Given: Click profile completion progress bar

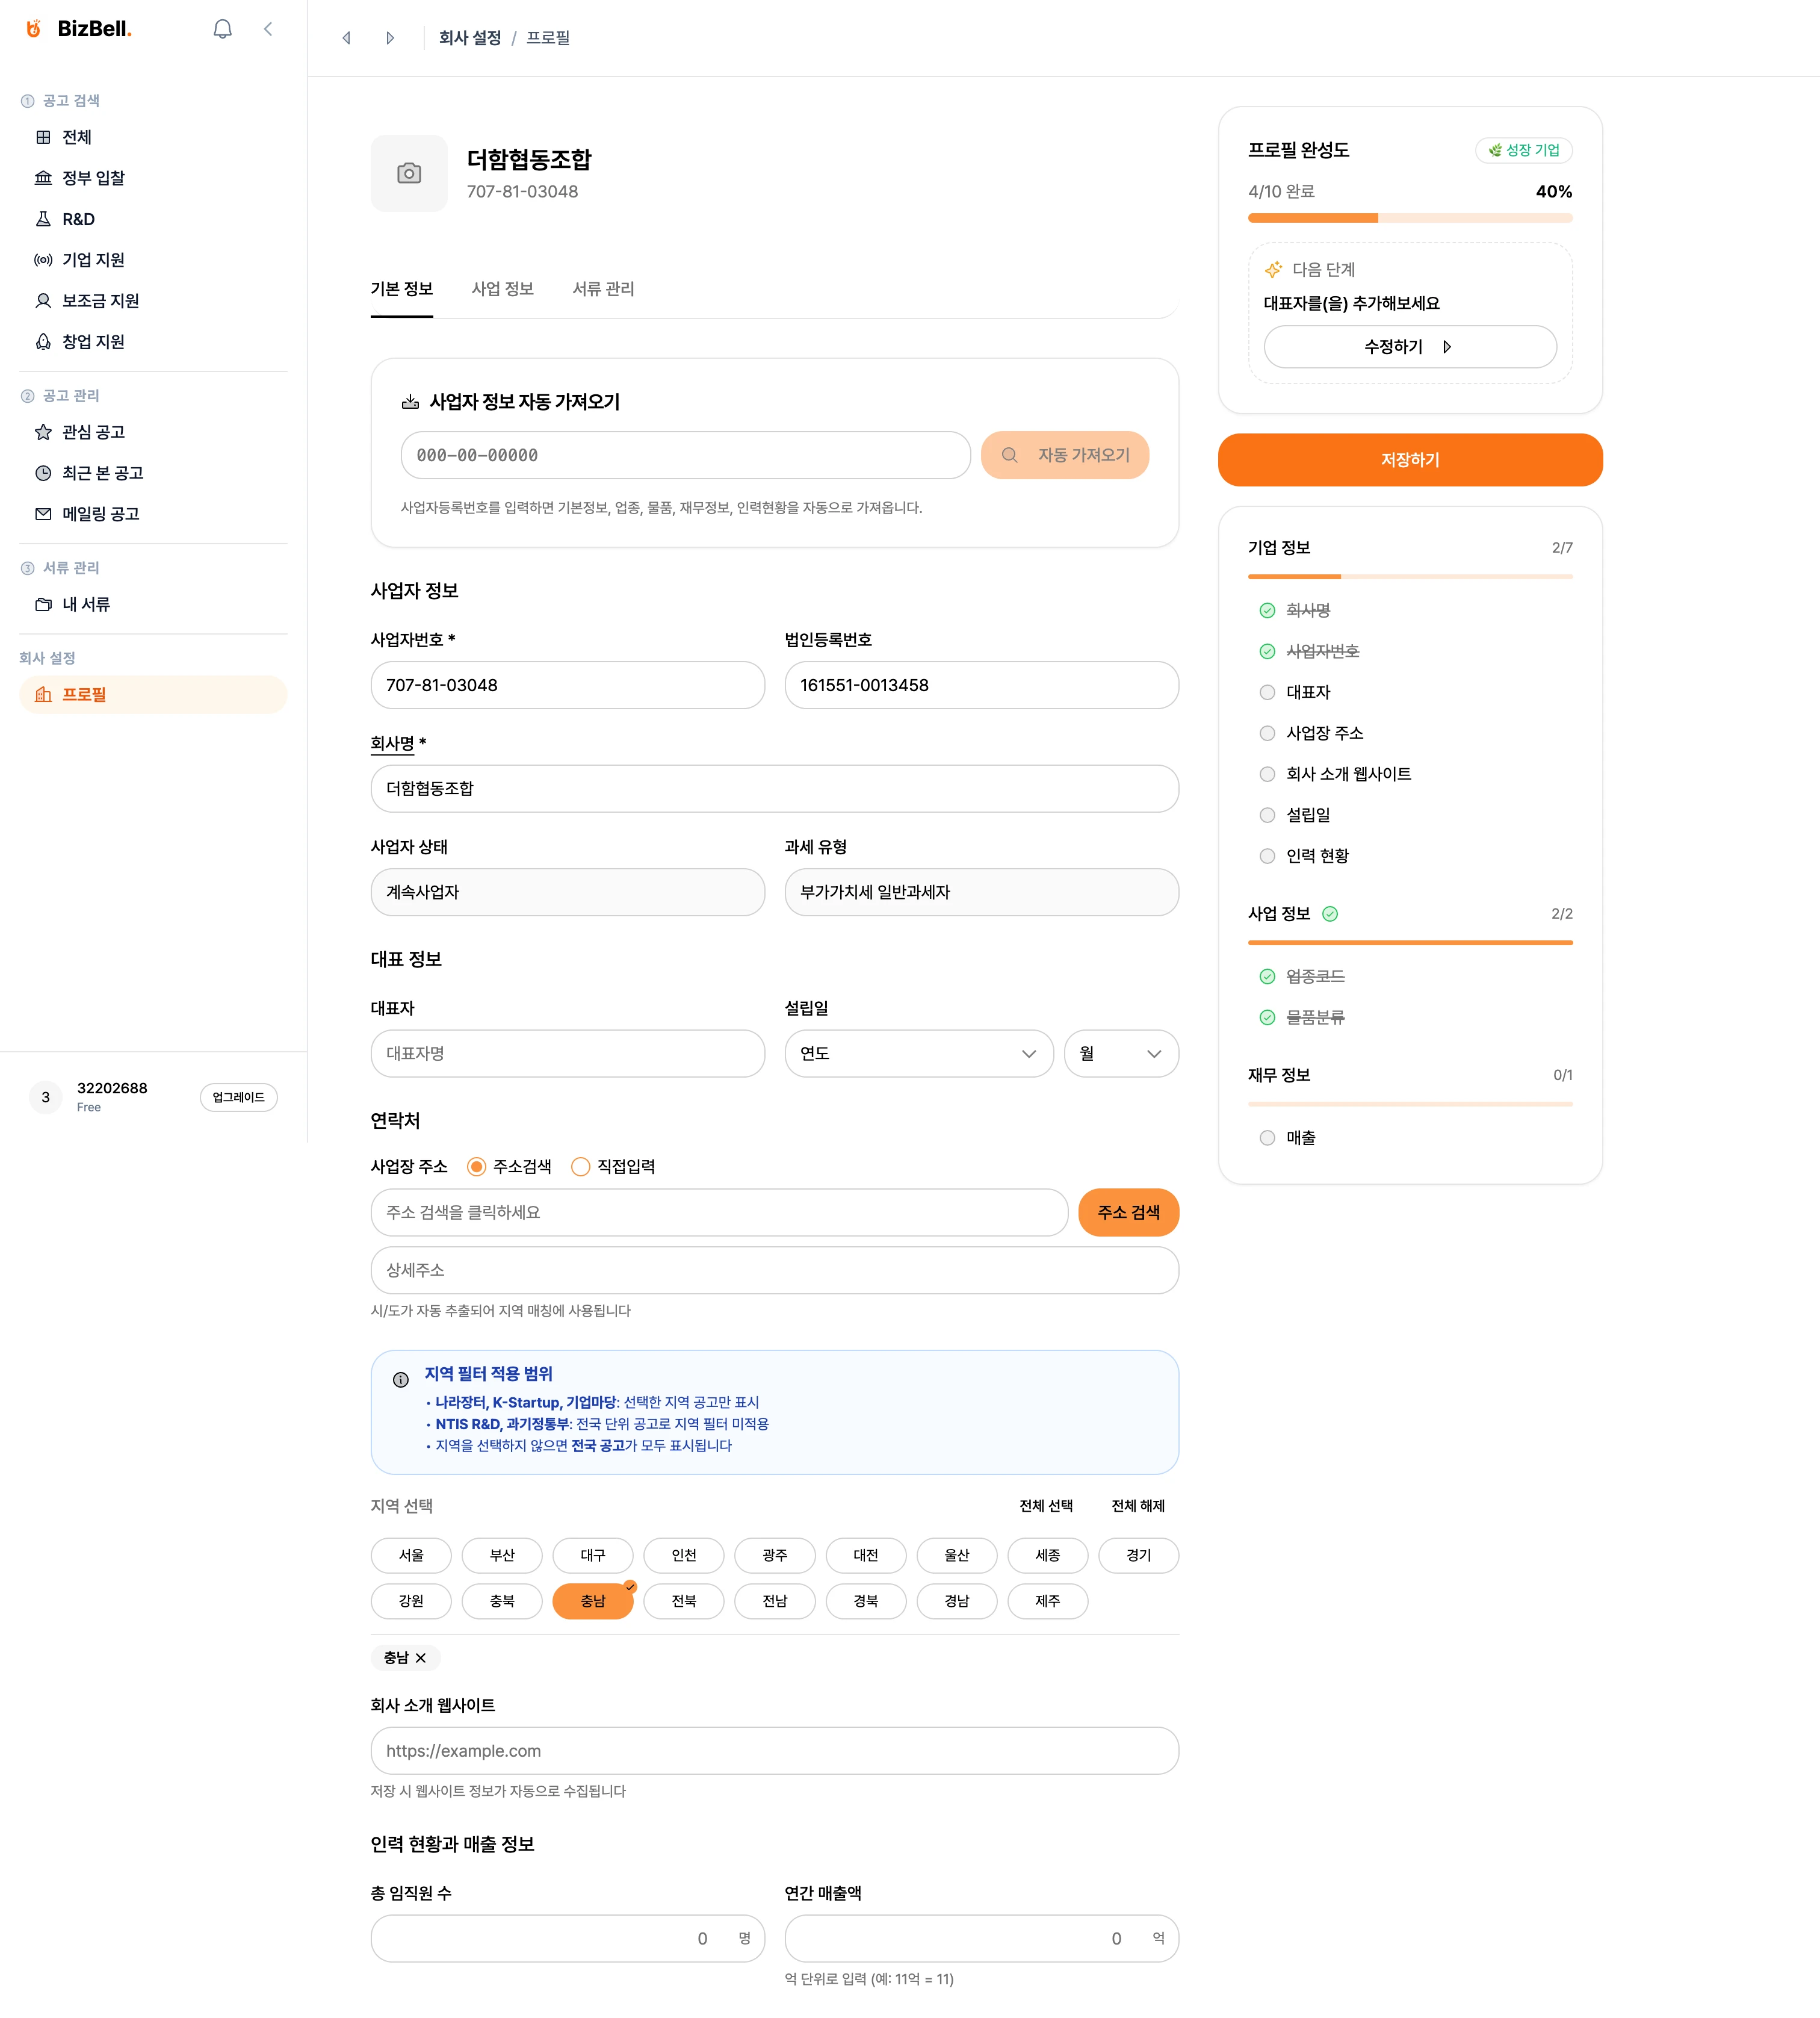Looking at the screenshot, I should 1409,218.
